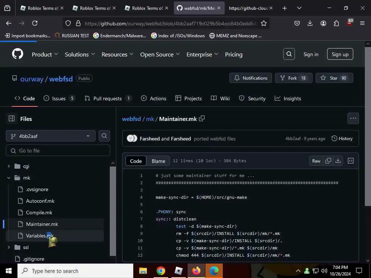This screenshot has width=371, height=278.
Task: Click the Windows taskbar search box
Action: pyautogui.click(x=75, y=271)
